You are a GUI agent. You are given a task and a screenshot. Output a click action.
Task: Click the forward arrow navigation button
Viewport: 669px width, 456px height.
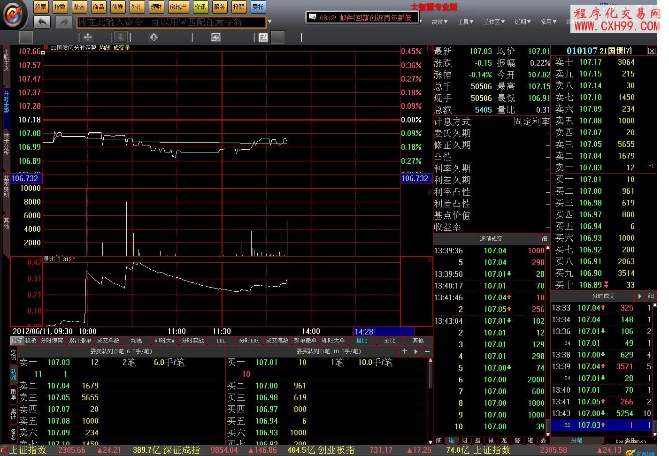63,22
